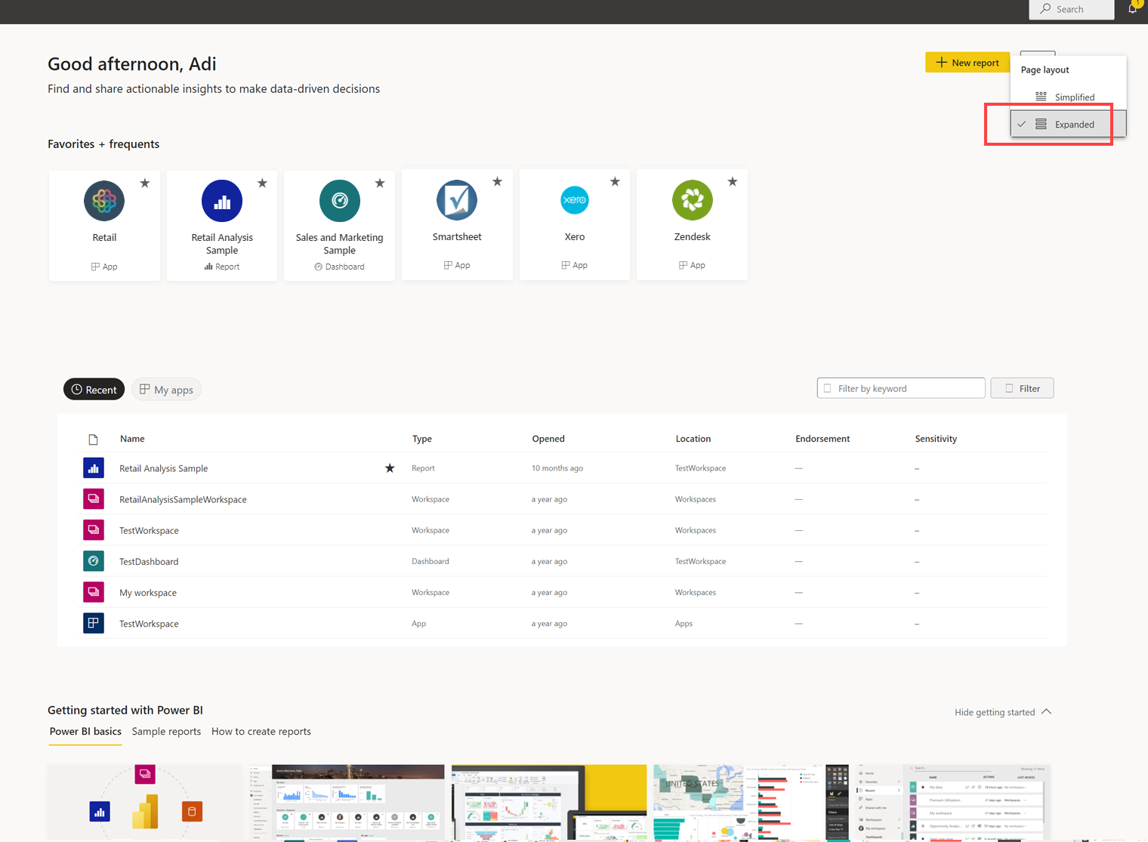Open the Xero app icon
The height and width of the screenshot is (842, 1148).
[x=575, y=200]
